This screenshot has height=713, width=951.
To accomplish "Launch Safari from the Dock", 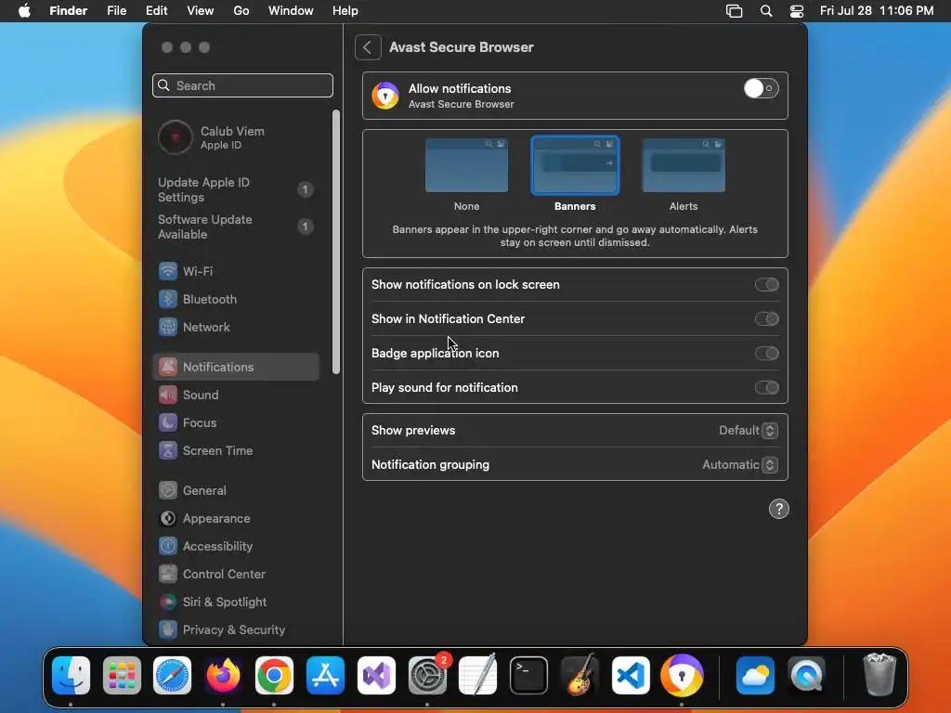I will (x=172, y=676).
